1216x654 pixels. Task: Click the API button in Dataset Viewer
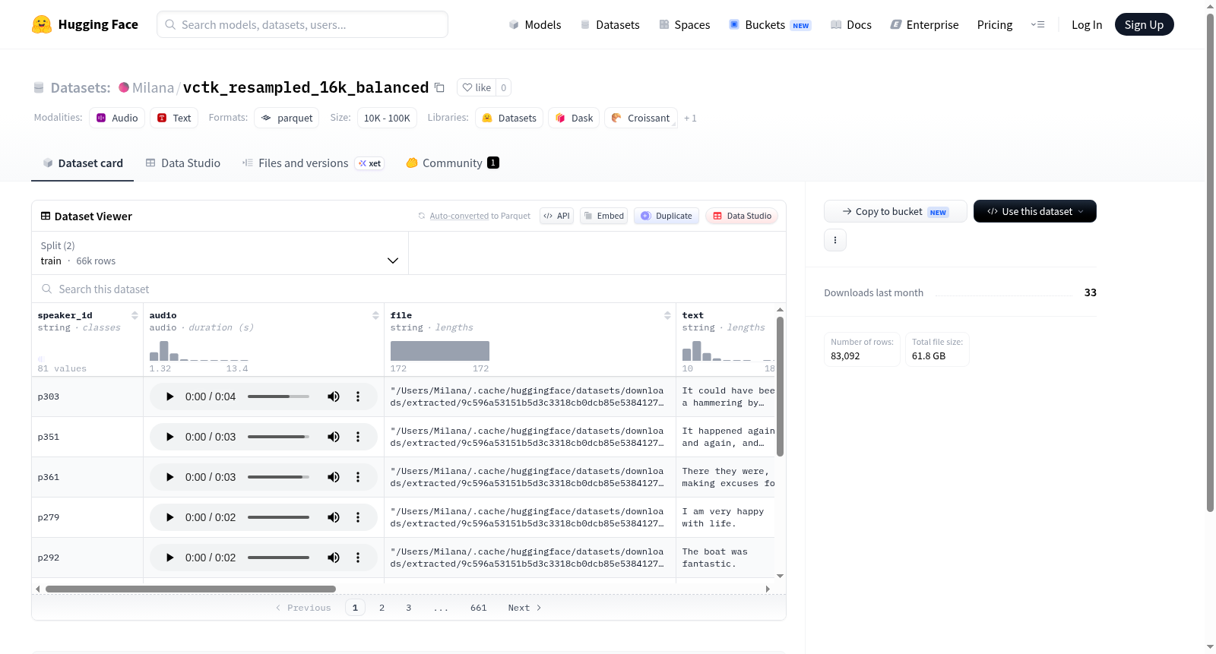[x=556, y=216]
